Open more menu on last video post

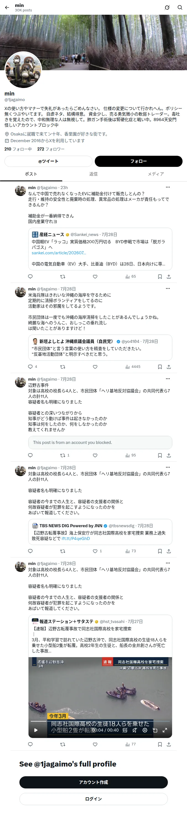[168, 563]
